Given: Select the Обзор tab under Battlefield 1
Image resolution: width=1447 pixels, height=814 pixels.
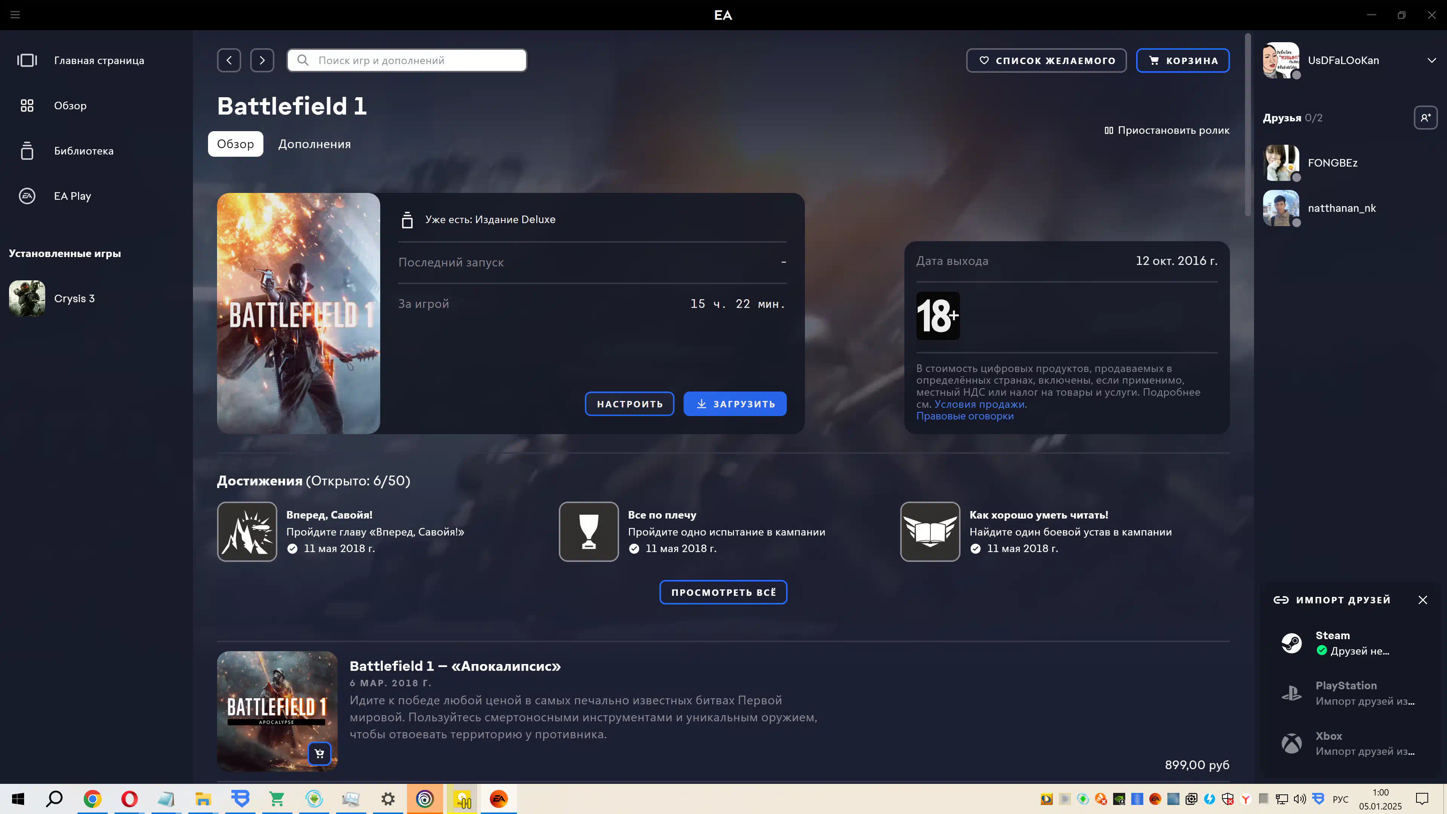Looking at the screenshot, I should click(236, 144).
